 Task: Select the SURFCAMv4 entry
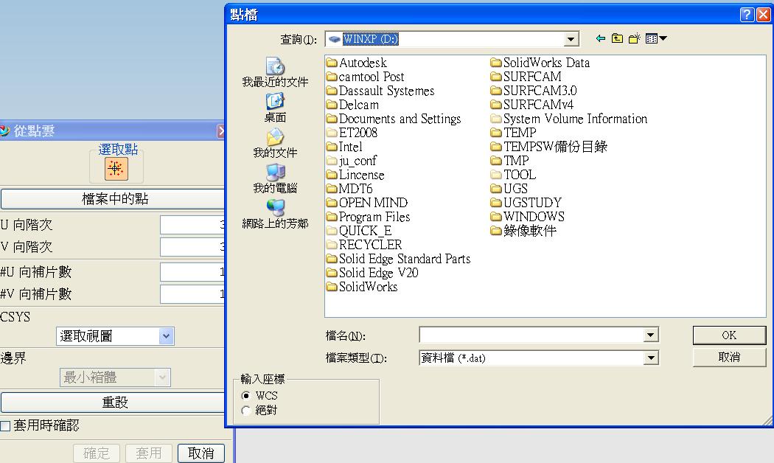point(531,105)
